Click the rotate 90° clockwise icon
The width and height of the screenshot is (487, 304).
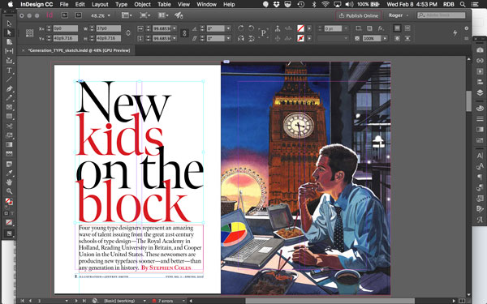point(240,28)
